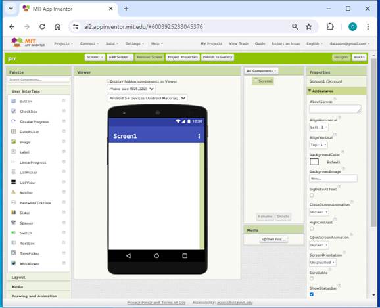The width and height of the screenshot is (380, 308).
Task: Select the WebViewer component icon
Action: [14, 263]
